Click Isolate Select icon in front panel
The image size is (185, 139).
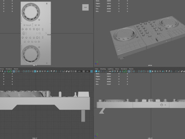coord(63,71)
